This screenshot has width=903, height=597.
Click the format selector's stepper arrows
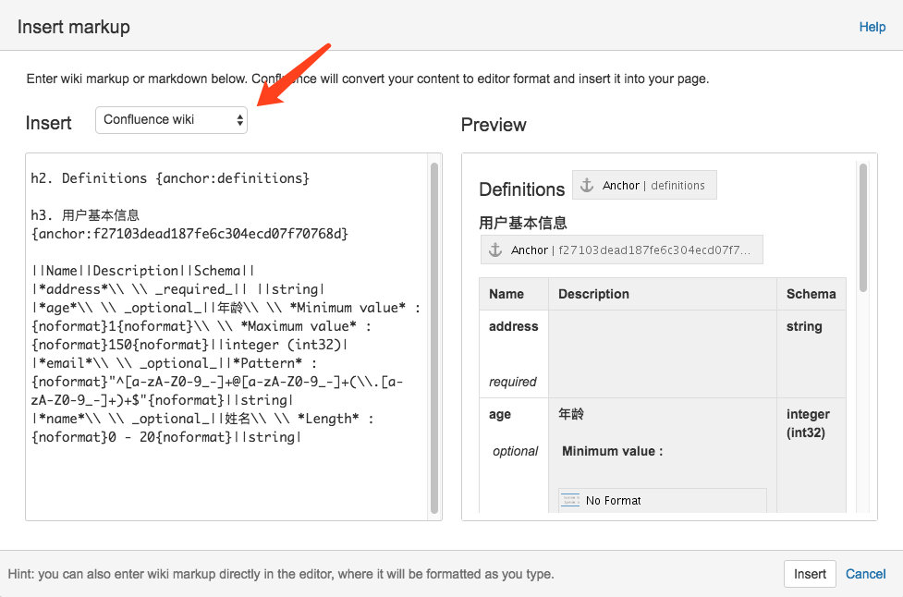(x=238, y=119)
